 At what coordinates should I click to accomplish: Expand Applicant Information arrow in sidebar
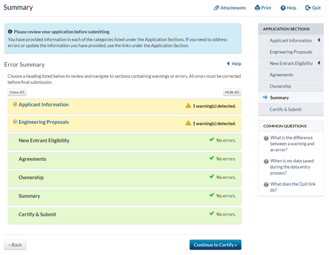click(x=319, y=40)
